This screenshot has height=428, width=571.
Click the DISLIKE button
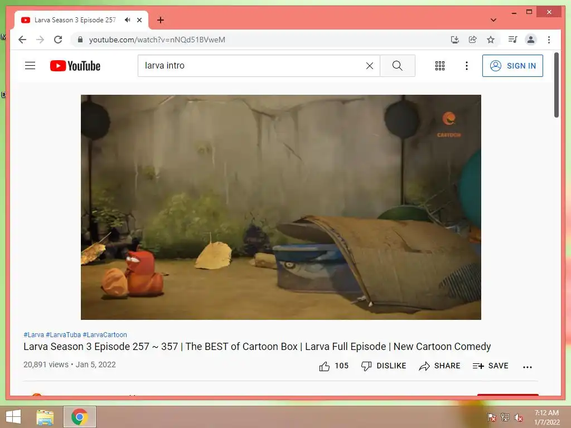(x=384, y=366)
